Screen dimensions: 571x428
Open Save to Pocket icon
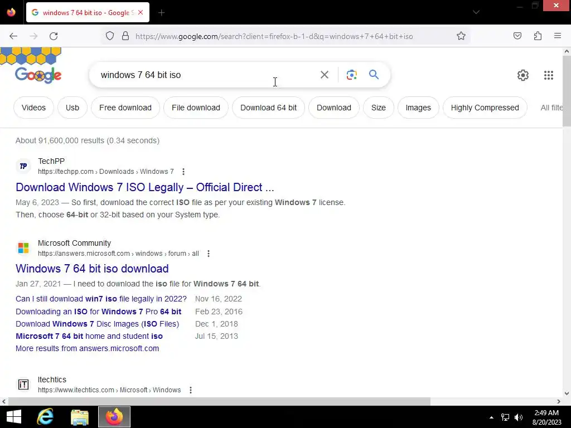(x=517, y=36)
